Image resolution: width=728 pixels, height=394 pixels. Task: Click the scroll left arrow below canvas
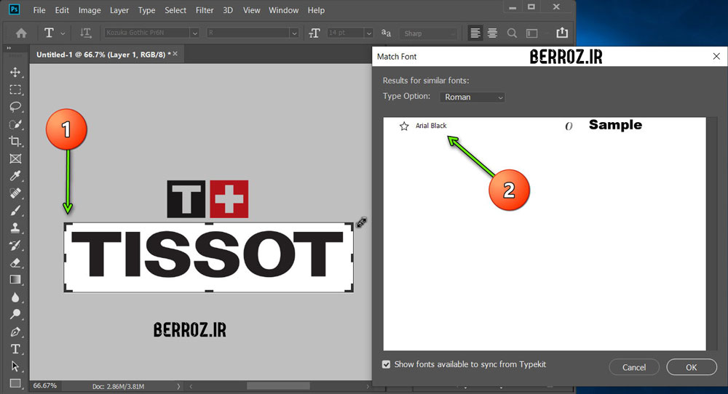(190, 386)
